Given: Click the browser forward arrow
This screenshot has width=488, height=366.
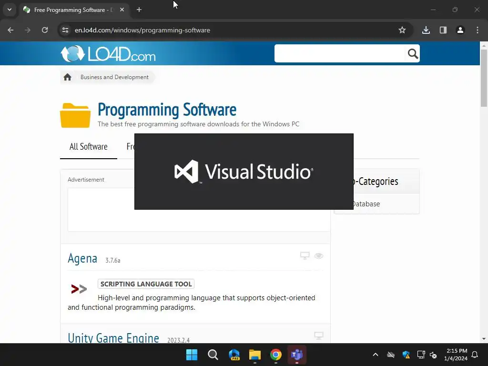Looking at the screenshot, I should (x=28, y=30).
